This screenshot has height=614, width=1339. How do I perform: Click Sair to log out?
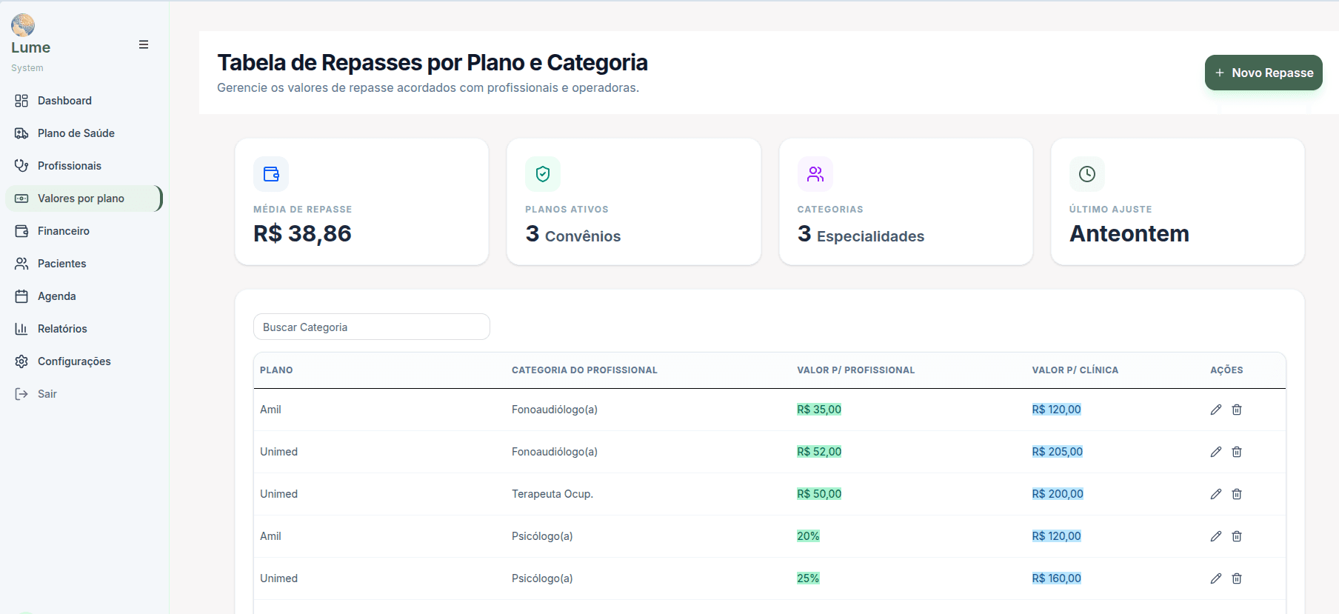pyautogui.click(x=47, y=394)
